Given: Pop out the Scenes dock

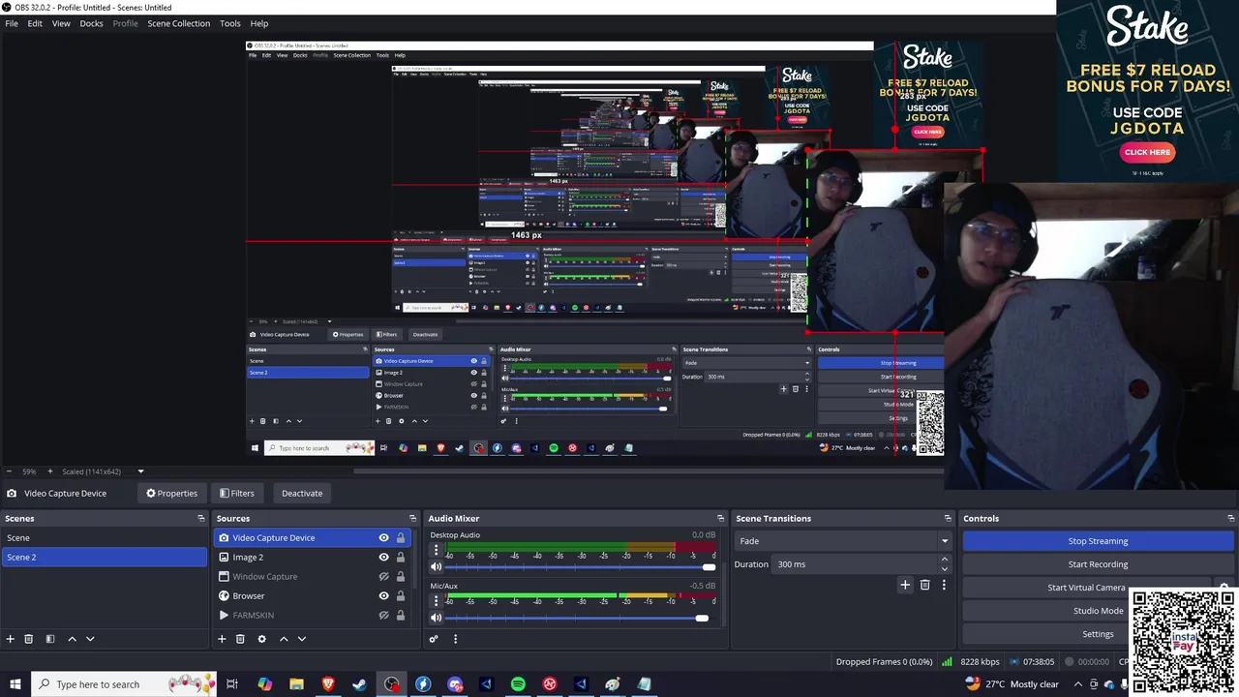Looking at the screenshot, I should click(201, 519).
